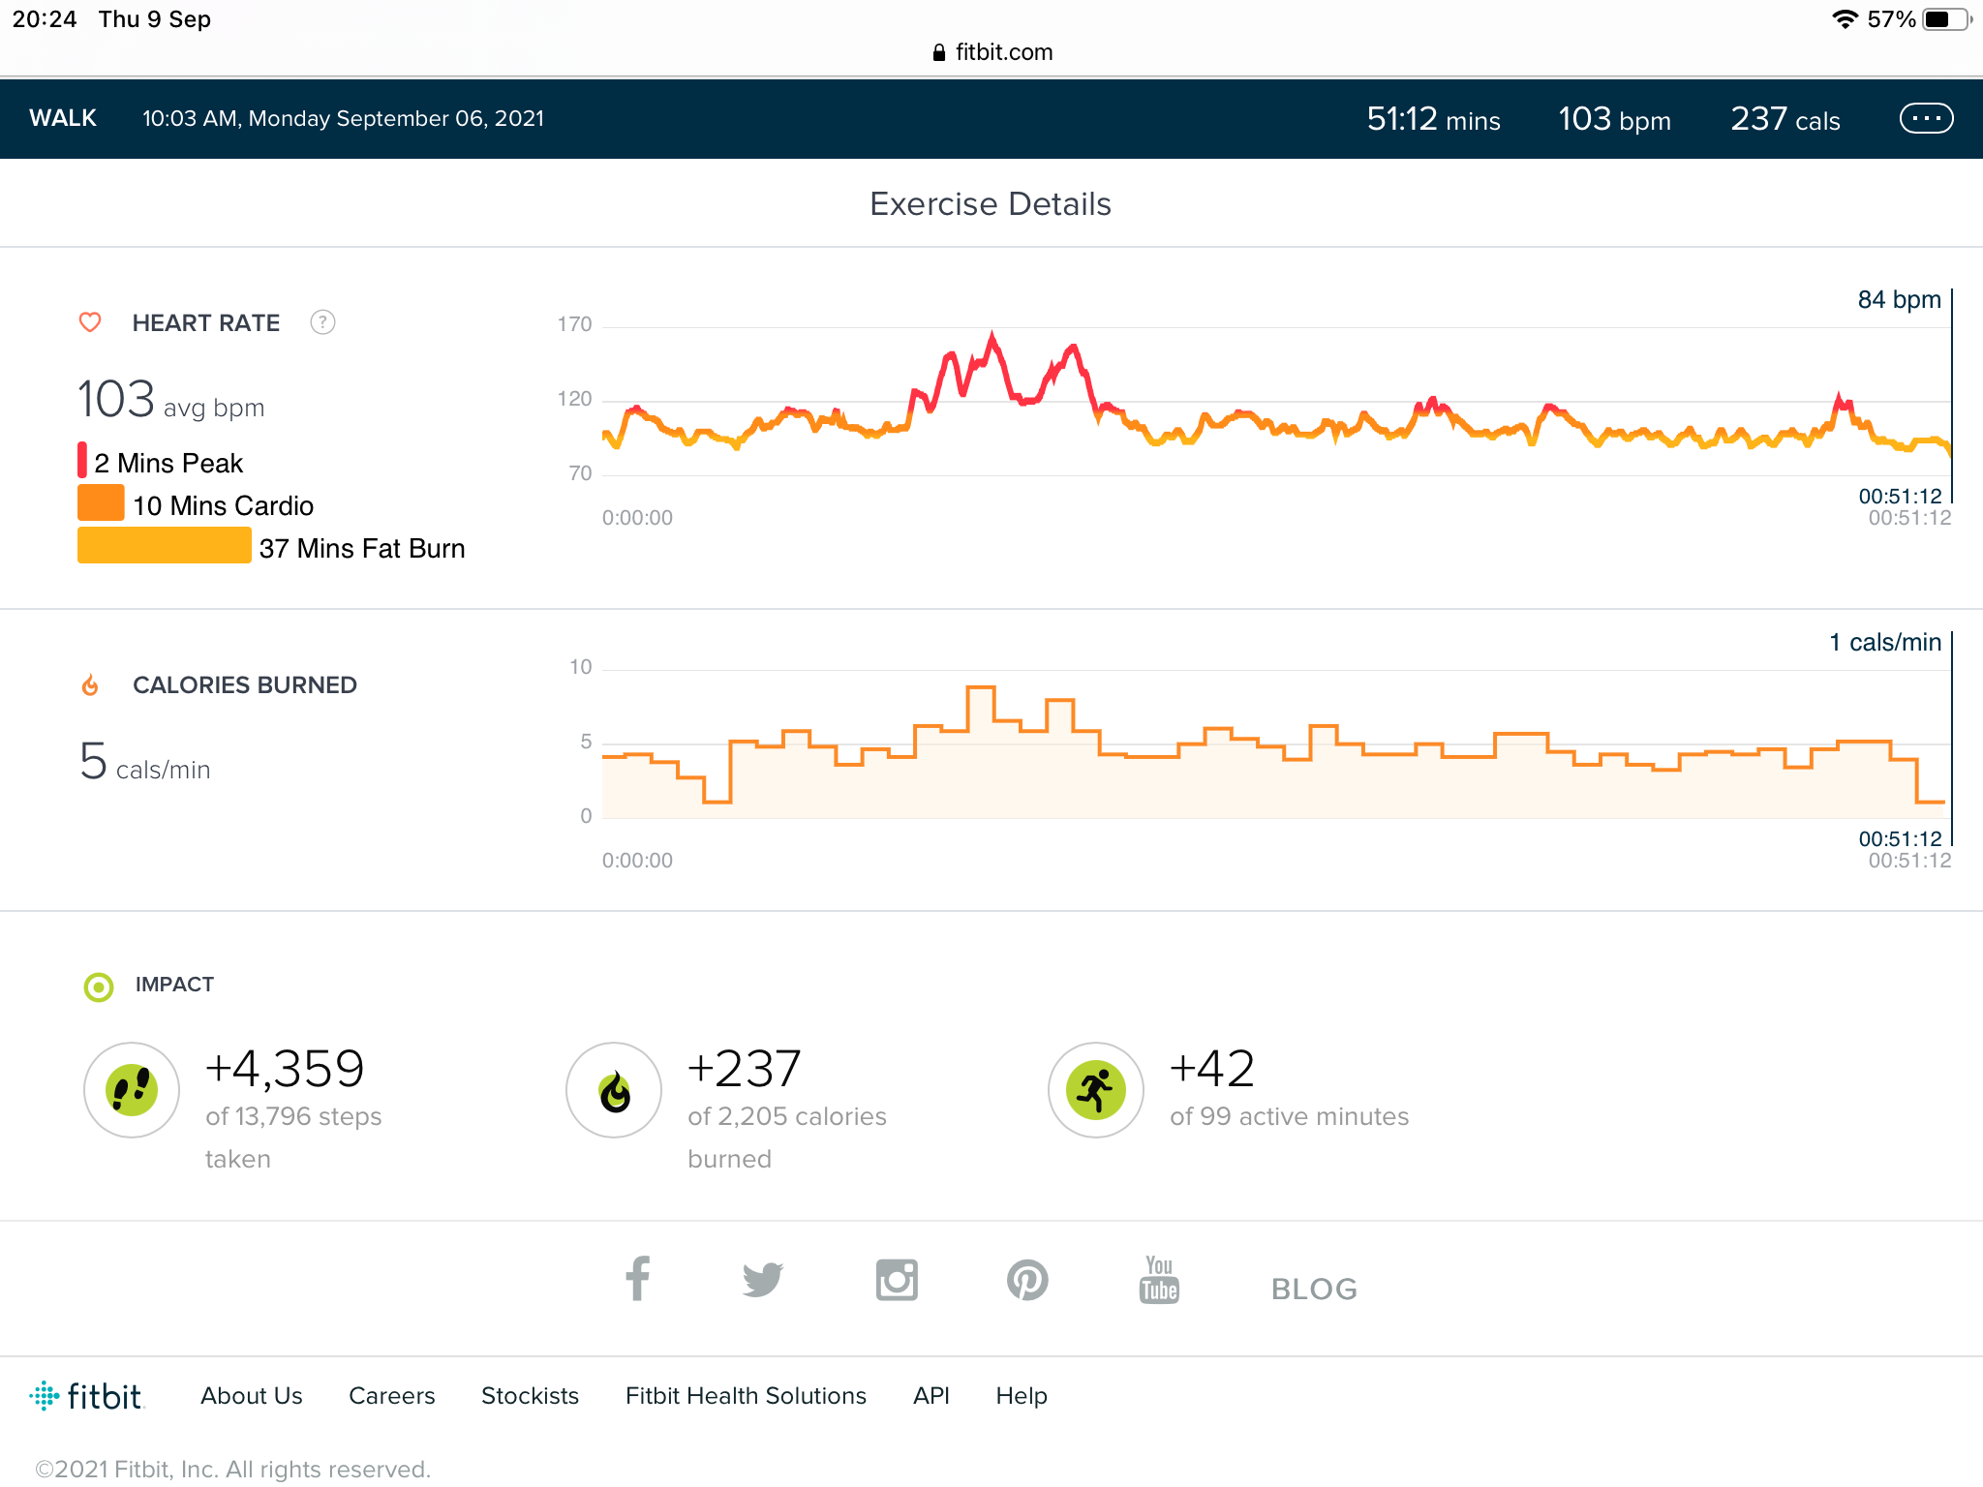Click the 37 Mins Fat Burn zone bar

coord(163,546)
